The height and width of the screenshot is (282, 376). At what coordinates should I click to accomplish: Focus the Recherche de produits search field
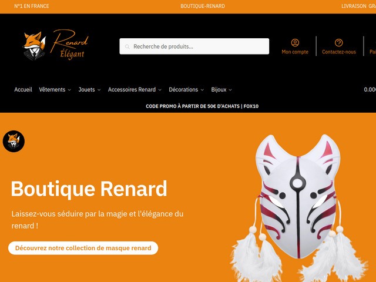point(194,46)
